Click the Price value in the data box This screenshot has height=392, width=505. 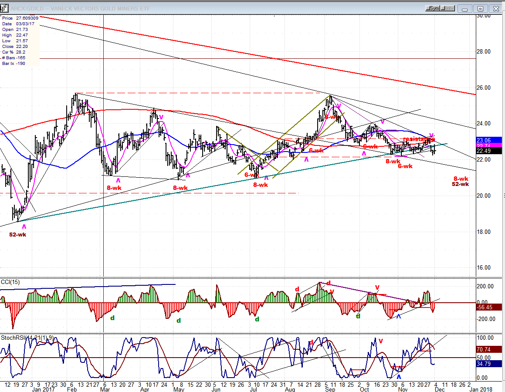coord(27,18)
